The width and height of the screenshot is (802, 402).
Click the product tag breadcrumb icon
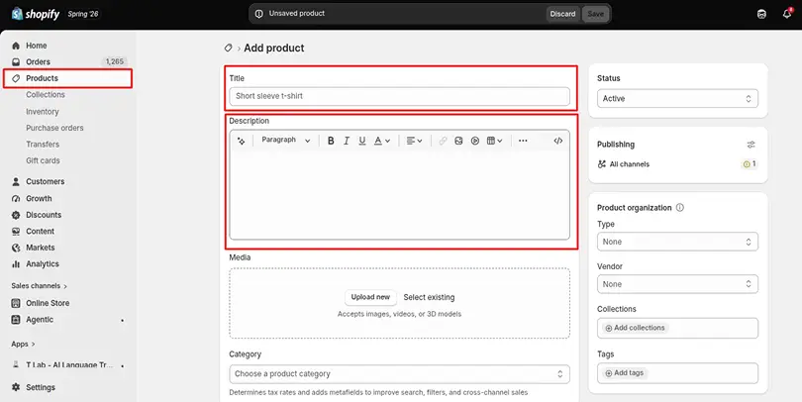(228, 49)
